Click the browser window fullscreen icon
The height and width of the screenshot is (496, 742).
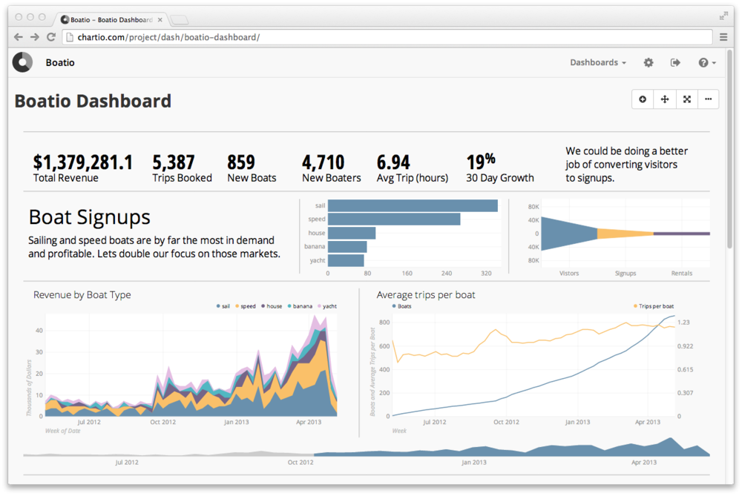(723, 16)
